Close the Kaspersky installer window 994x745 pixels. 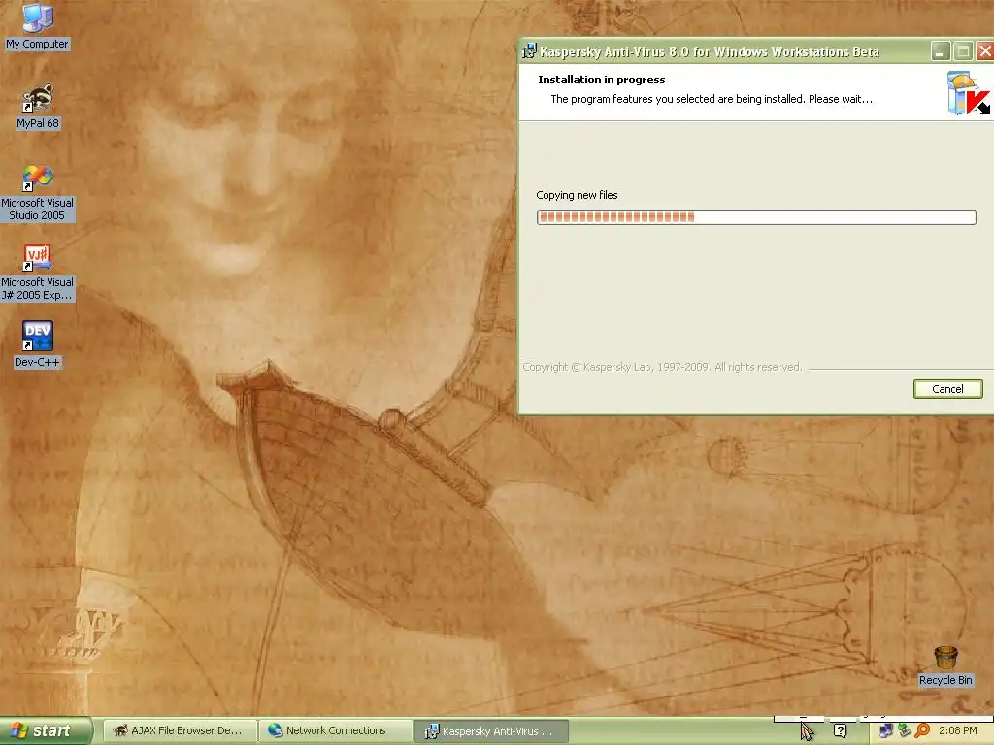pos(984,51)
